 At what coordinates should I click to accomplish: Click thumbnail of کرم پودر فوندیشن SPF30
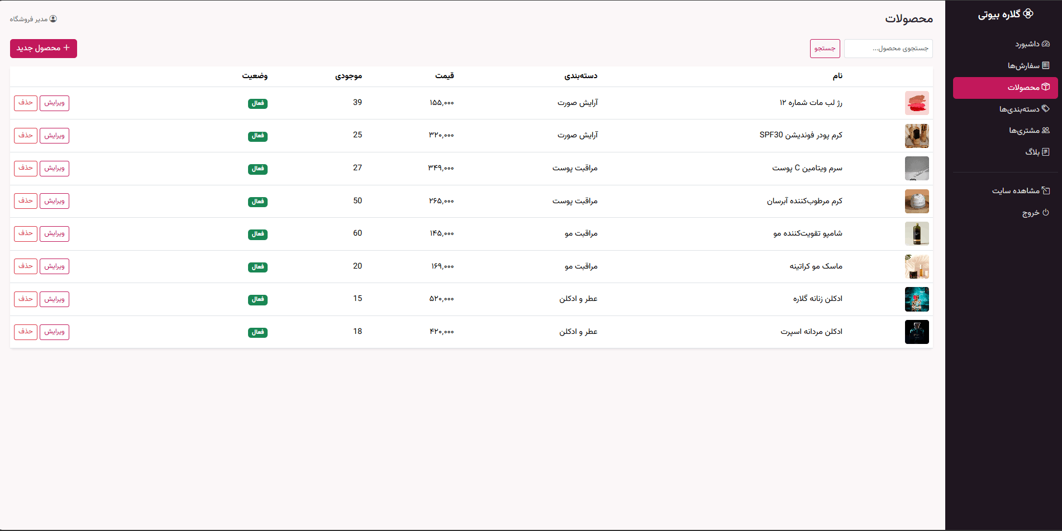click(x=917, y=136)
